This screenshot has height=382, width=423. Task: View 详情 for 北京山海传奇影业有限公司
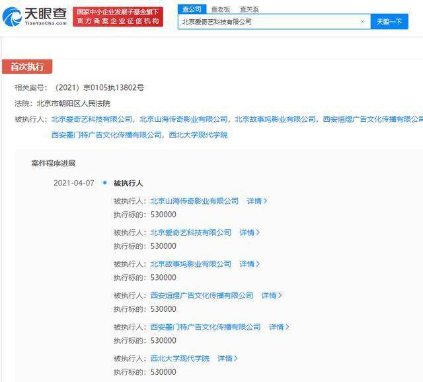(x=257, y=201)
